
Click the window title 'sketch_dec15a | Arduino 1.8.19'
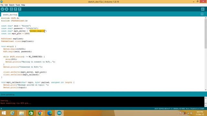(x=103, y=2)
